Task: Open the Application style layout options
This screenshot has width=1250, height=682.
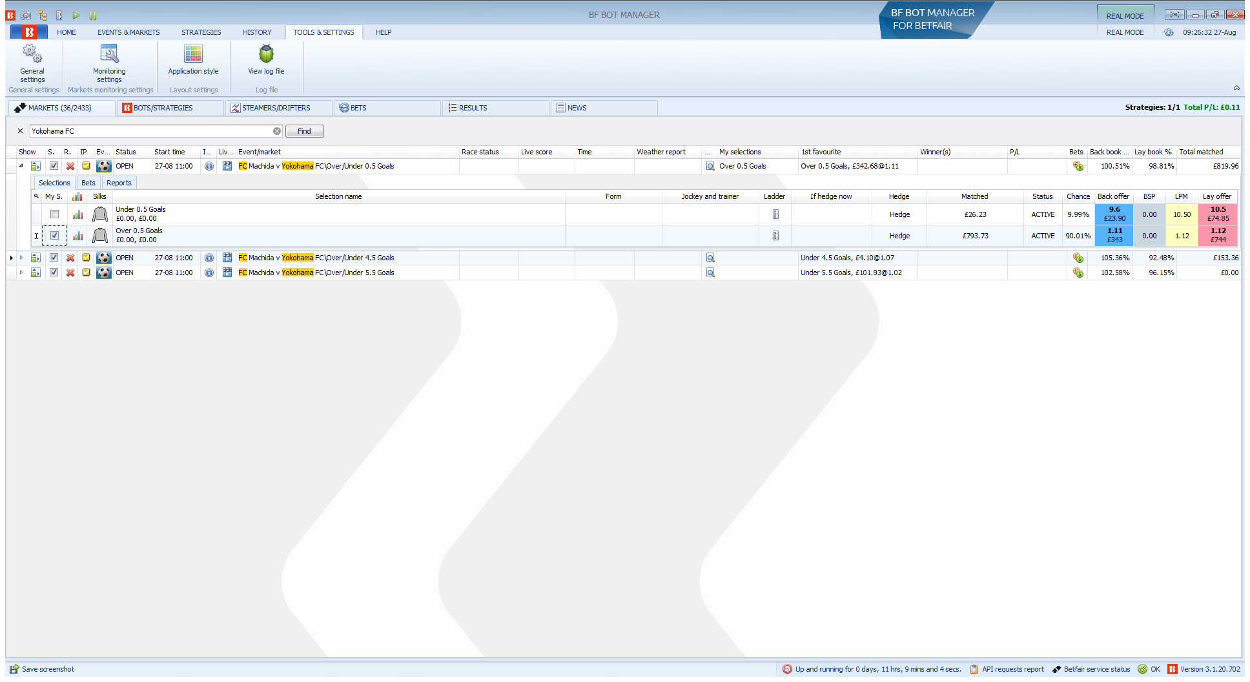Action: point(193,60)
